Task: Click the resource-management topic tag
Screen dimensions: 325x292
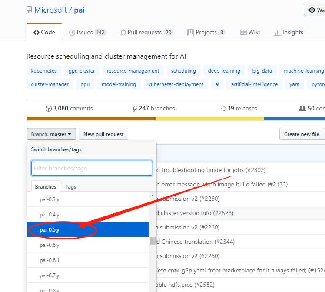Action: click(x=133, y=71)
